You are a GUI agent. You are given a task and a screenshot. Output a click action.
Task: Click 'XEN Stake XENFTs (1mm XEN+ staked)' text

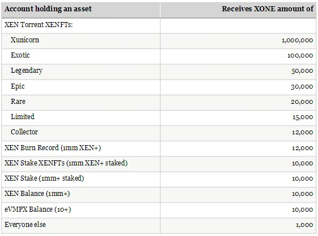point(66,163)
